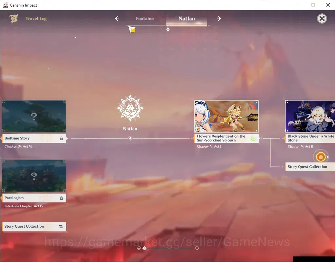Go to the previous region with left arrow
Screen dimensions: 335x262
point(117,19)
